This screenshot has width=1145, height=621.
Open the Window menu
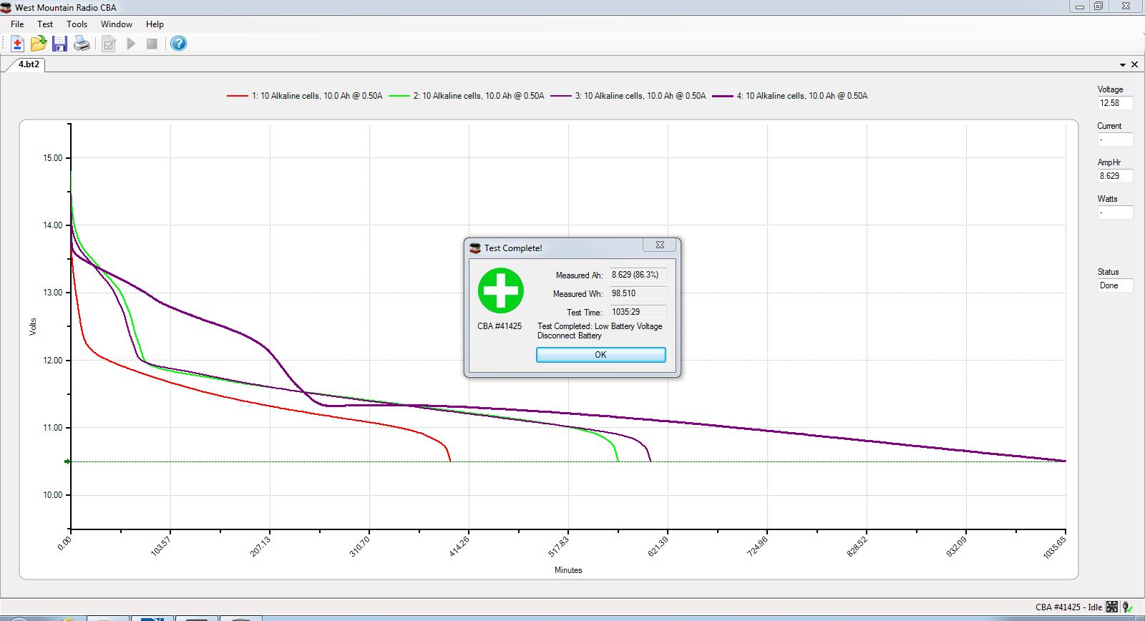coord(117,24)
